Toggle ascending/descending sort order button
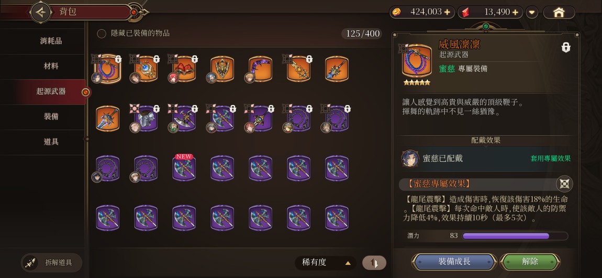The height and width of the screenshot is (278, 602). tap(374, 263)
